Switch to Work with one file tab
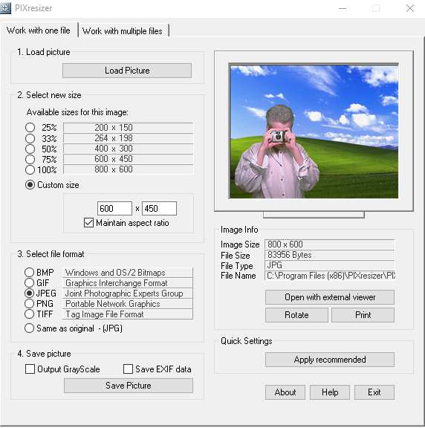 (39, 30)
